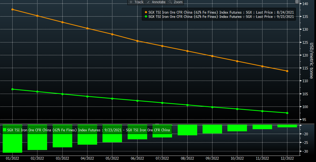
Task: Click the pencil icon beside Annotate
Action: coord(149,2)
